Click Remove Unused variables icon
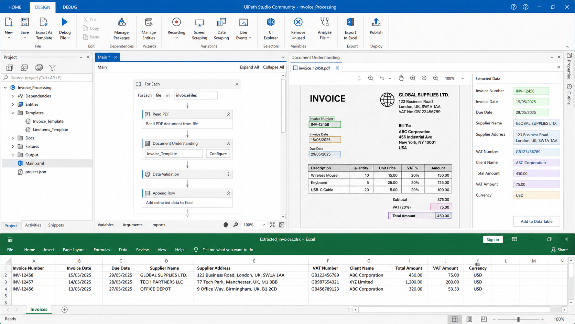This screenshot has height=324, width=575. [x=298, y=22]
